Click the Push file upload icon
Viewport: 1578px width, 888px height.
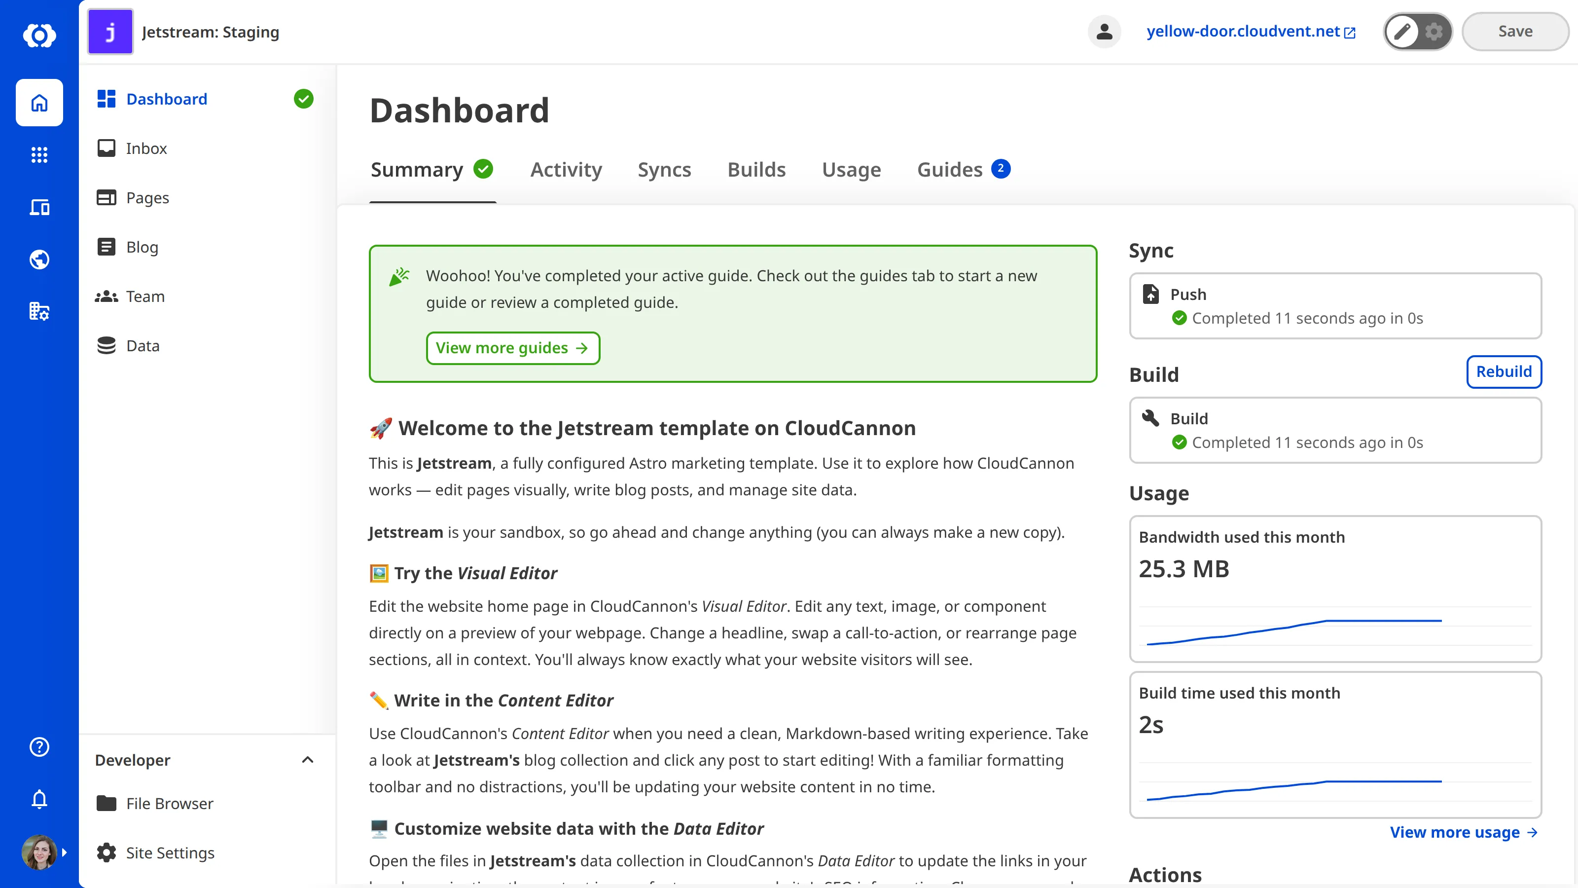1150,294
